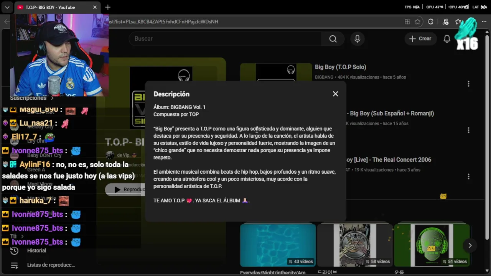491x276 pixels.
Task: Open the 43 vídeos playlist thumbnail
Action: click(x=278, y=245)
